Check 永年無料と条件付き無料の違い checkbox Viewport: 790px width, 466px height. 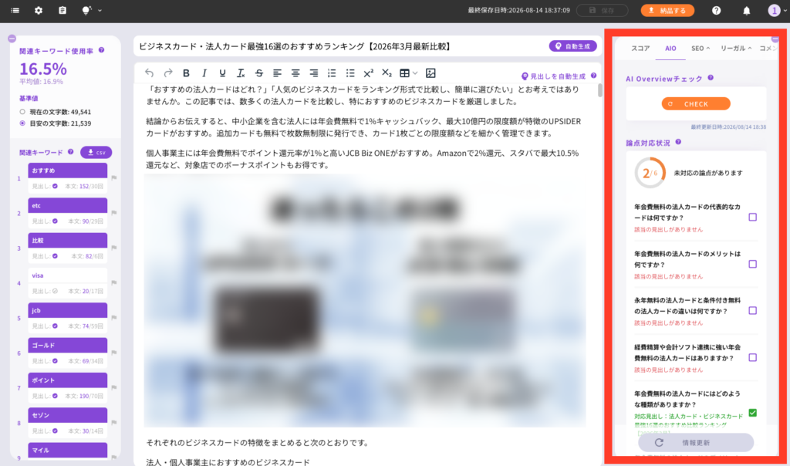click(753, 310)
